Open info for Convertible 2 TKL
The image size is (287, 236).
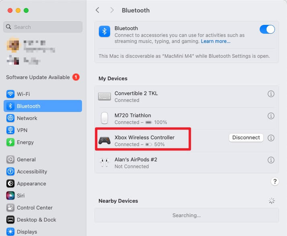[271, 94]
